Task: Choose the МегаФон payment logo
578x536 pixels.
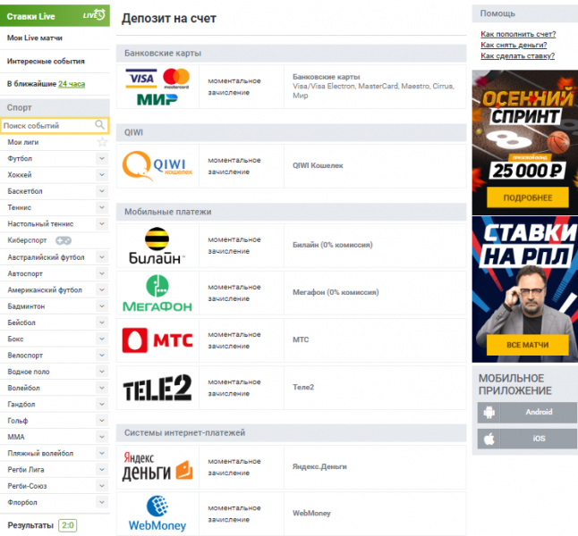Action: [157, 293]
